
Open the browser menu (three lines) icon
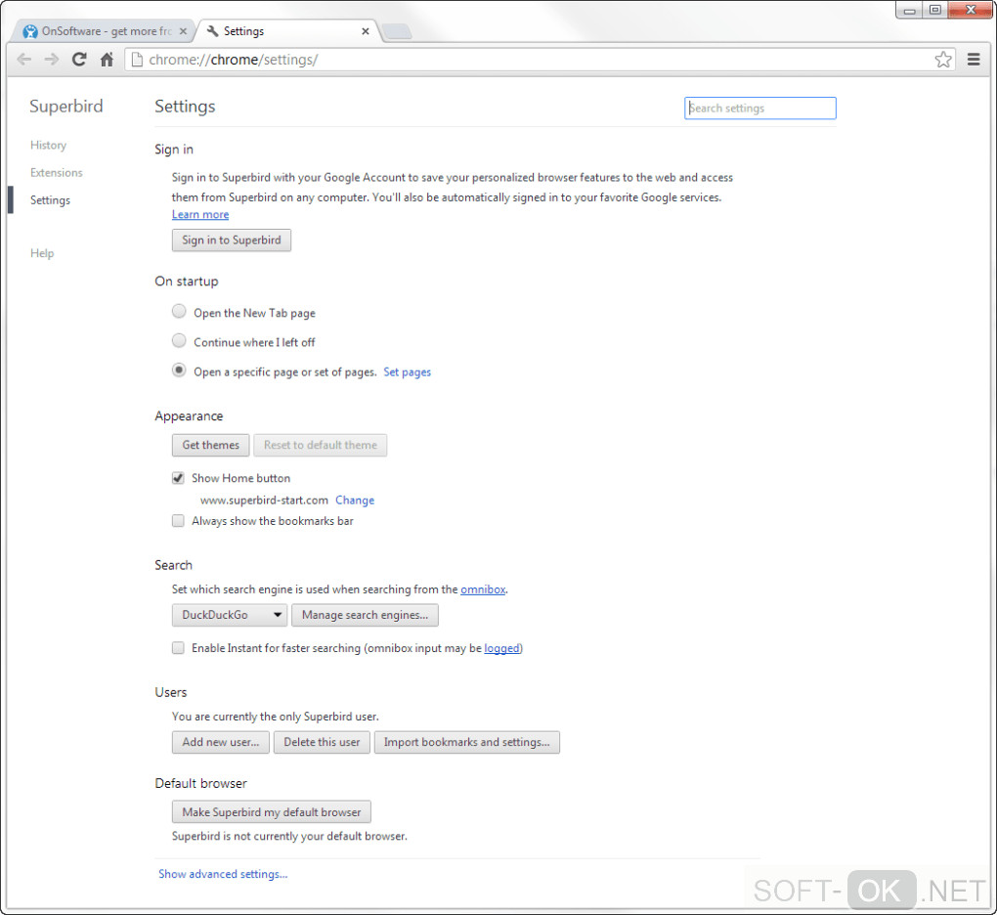tap(974, 60)
